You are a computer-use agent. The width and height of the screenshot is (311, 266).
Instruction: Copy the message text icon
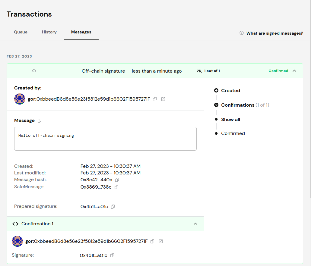pyautogui.click(x=40, y=120)
